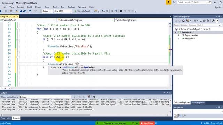This screenshot has width=223, height=125.
Task: Select the Output tab at the bottom
Action: pos(16,118)
